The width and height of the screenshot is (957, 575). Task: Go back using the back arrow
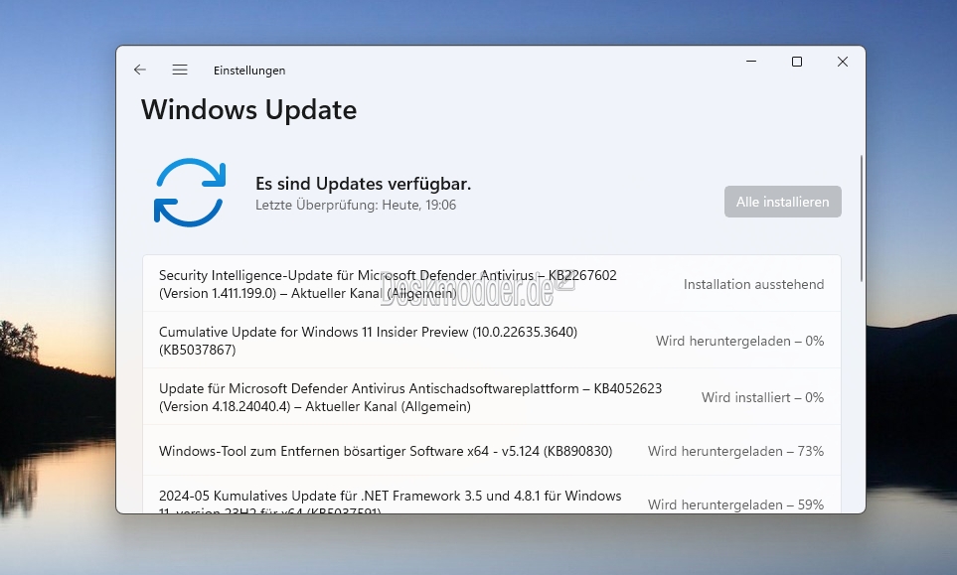[140, 70]
